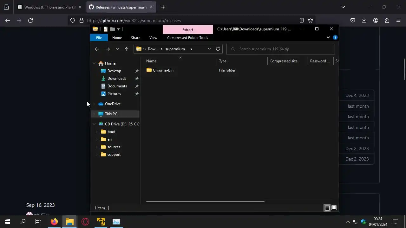Viewport: 406px width, 228px height.
Task: Expand the Explorer ribbon
Action: [328, 37]
